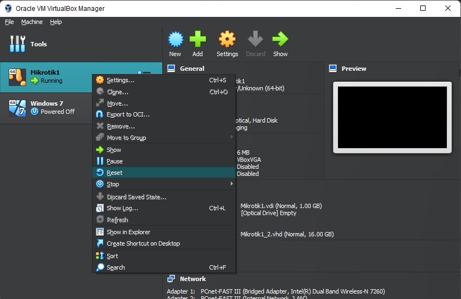Click the General section monitor icon
The width and height of the screenshot is (461, 299).
171,69
